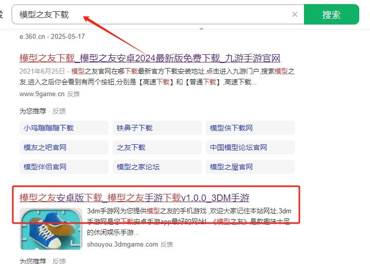Viewport: 370px width, 264px height.
Task: Select the 小鸡蹦蹦蹦下载 suggestion chip
Action: click(x=64, y=128)
